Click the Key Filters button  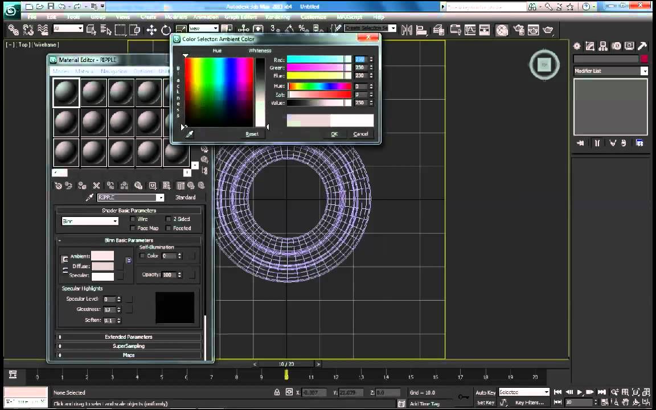(529, 403)
